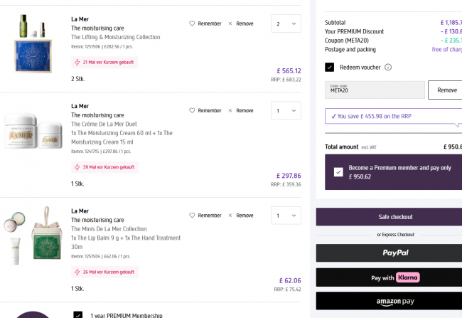Screen dimensions: 462x318
Task: Click heart Remember icon for Minis De La Mer Collection
Action: [192, 216]
